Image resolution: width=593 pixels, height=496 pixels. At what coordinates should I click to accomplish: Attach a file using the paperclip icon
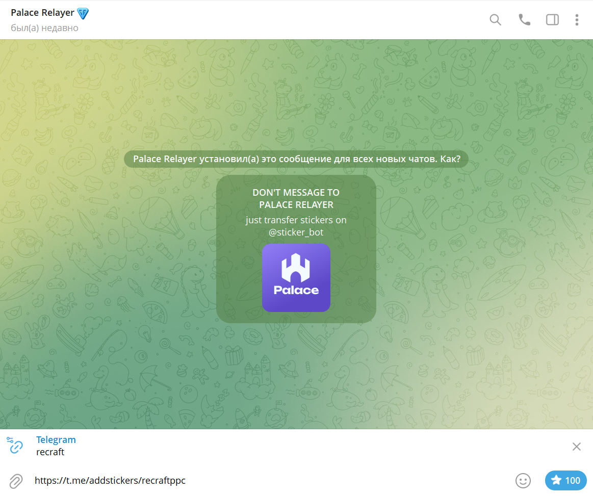coord(16,480)
